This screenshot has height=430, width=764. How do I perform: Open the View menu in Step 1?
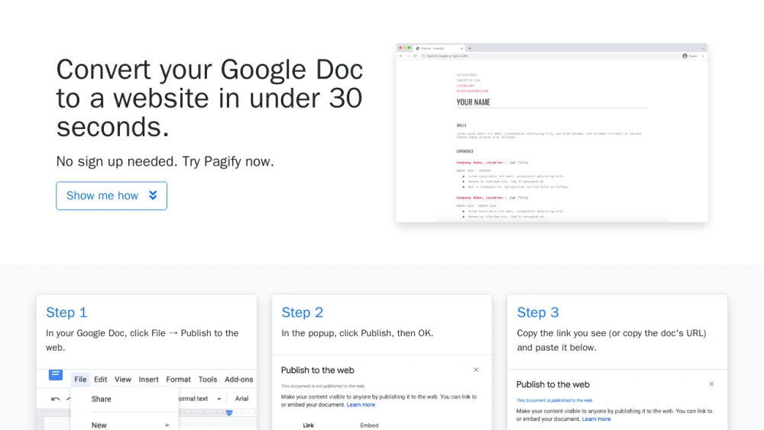click(123, 380)
